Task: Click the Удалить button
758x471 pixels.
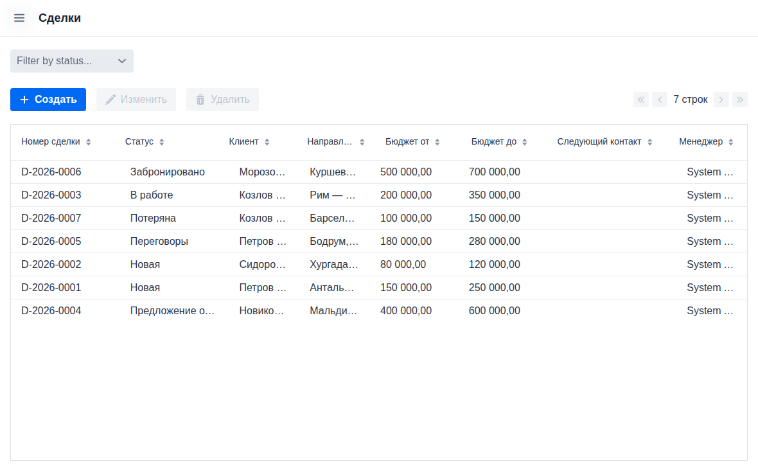Action: (x=222, y=100)
